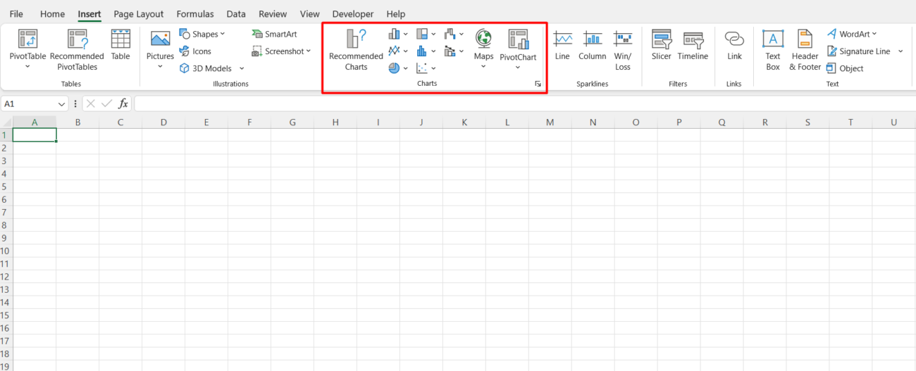Insert a SmartArt graphic

274,34
